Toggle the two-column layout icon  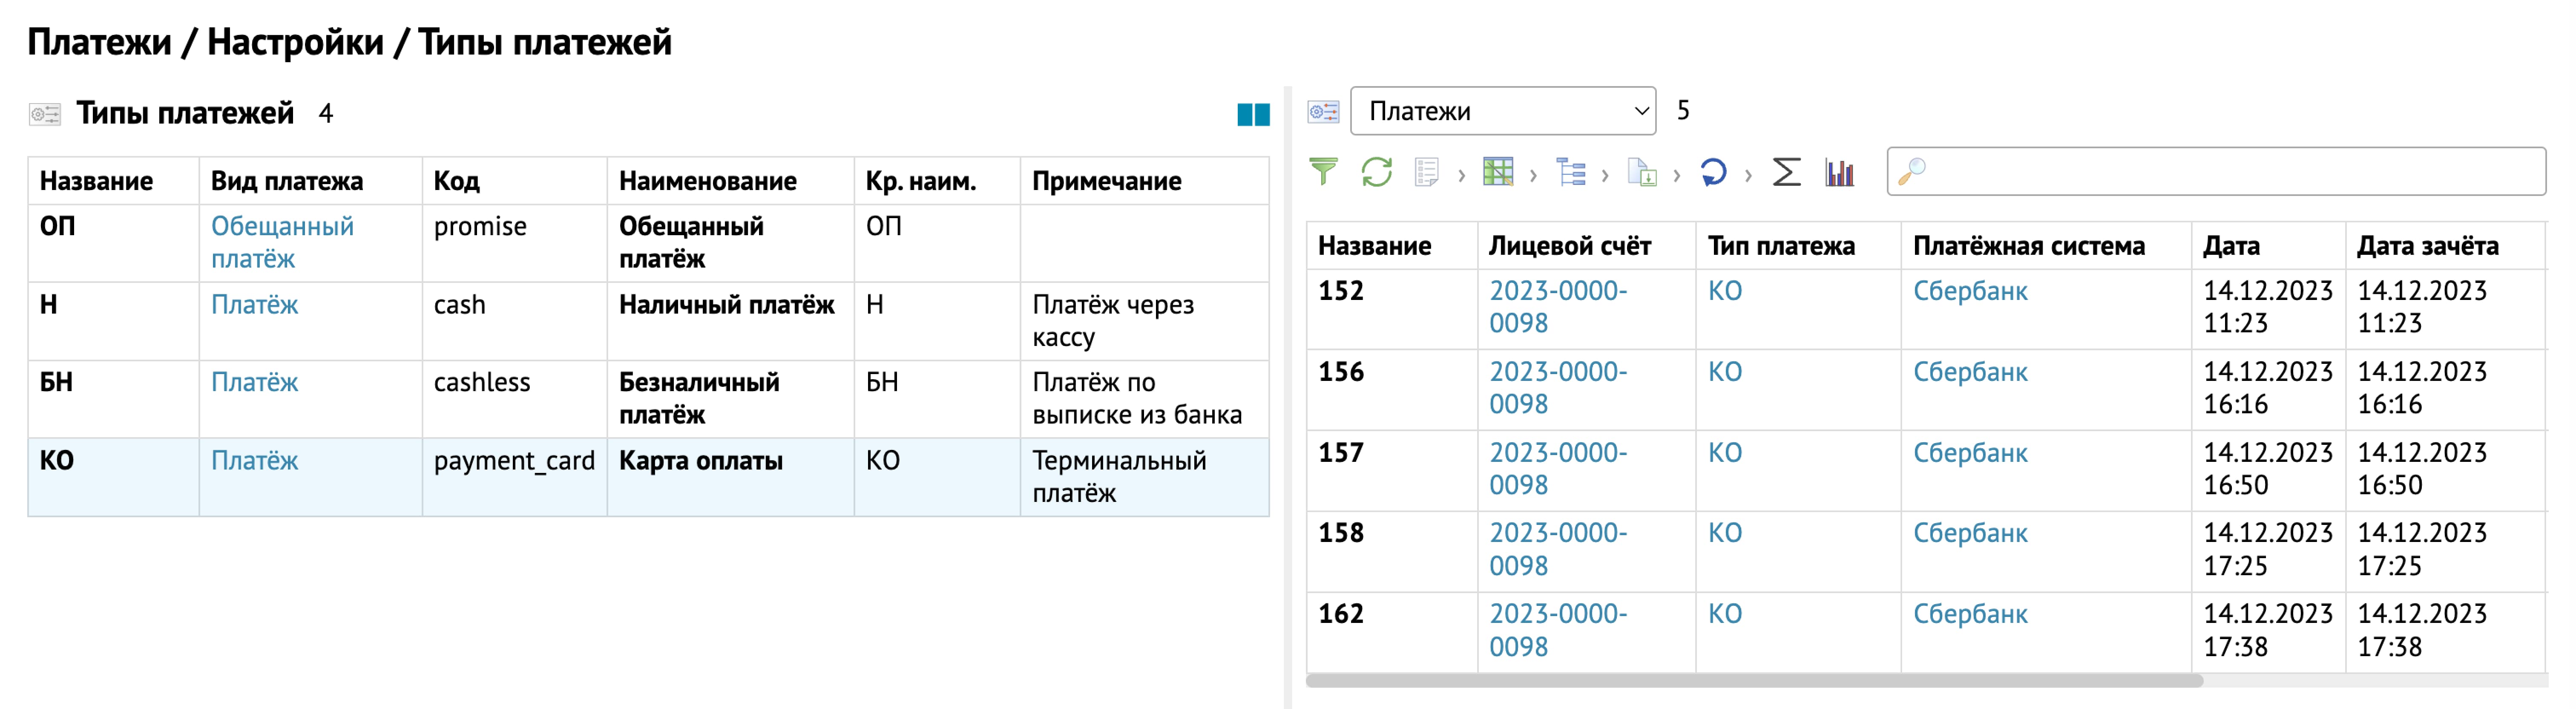coord(1253,114)
